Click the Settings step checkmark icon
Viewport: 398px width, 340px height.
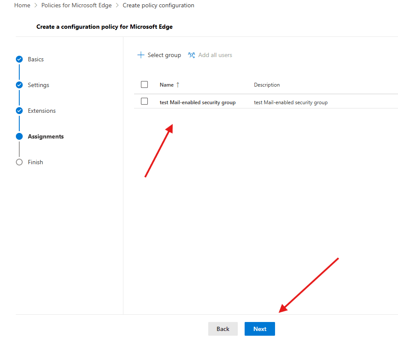pos(19,85)
